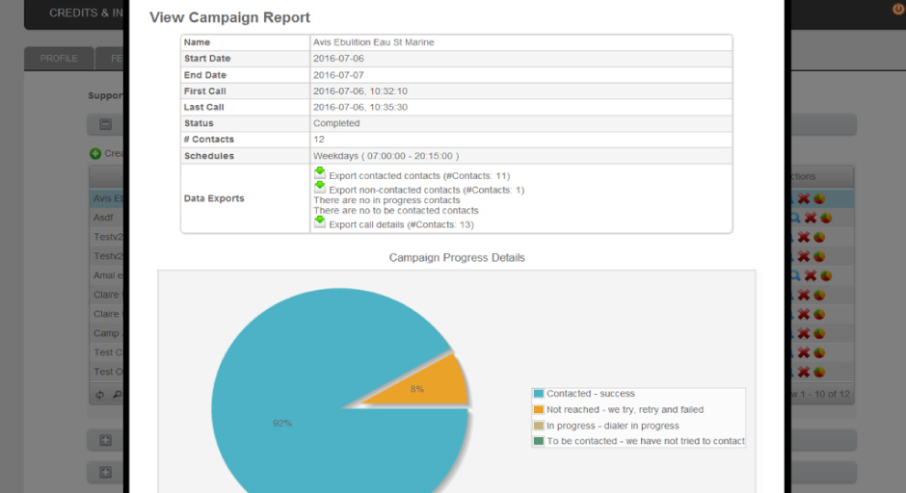This screenshot has height=493, width=906.
Task: Click the 'Data Exports' row label
Action: tap(214, 198)
